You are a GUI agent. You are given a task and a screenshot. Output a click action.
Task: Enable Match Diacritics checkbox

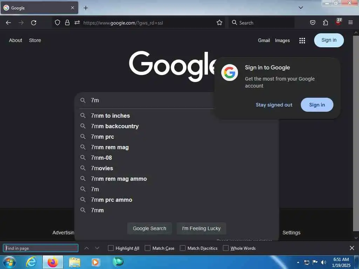pyautogui.click(x=182, y=248)
